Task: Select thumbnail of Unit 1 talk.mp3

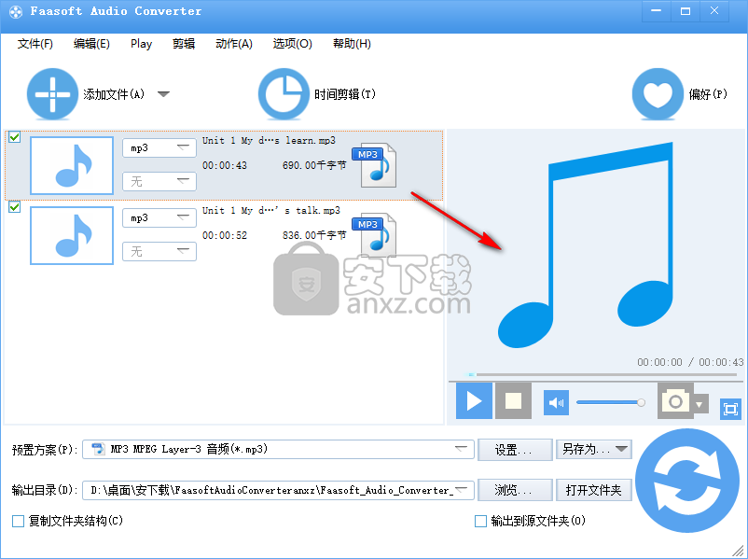Action: click(x=72, y=235)
